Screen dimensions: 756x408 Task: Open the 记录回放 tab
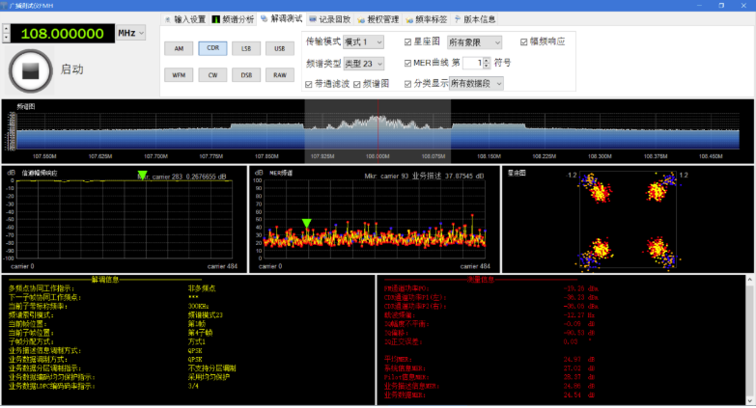[x=329, y=18]
